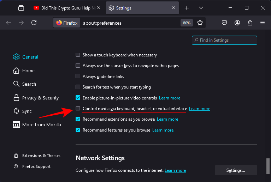Expand the list all tabs chevron
This screenshot has height=182, width=271.
pos(201,8)
